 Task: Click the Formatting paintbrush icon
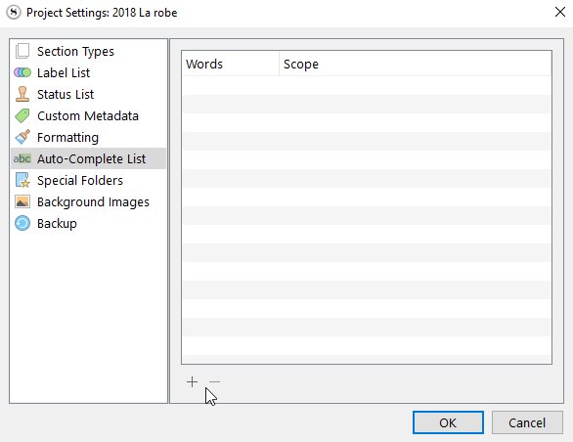point(22,137)
